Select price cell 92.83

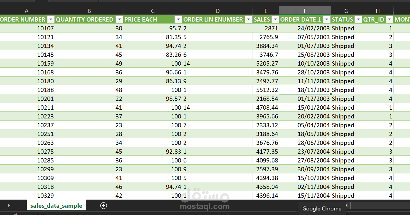(153, 152)
